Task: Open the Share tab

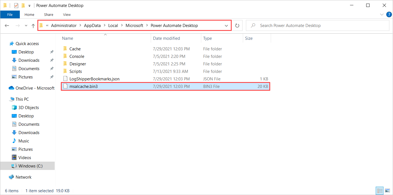Action: pos(48,14)
